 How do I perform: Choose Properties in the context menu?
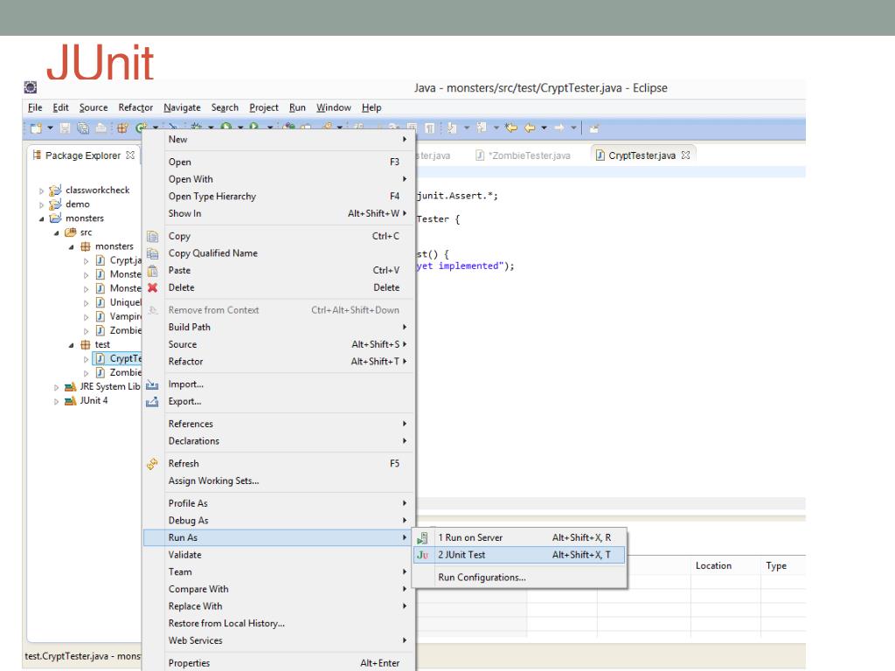(x=279, y=663)
